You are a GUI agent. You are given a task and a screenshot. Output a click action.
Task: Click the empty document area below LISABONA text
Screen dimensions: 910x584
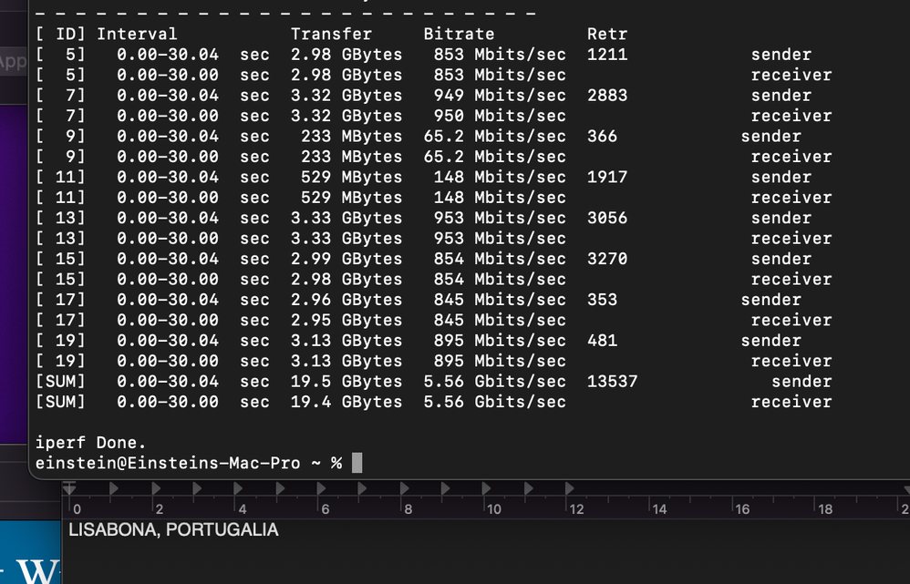tap(456, 560)
